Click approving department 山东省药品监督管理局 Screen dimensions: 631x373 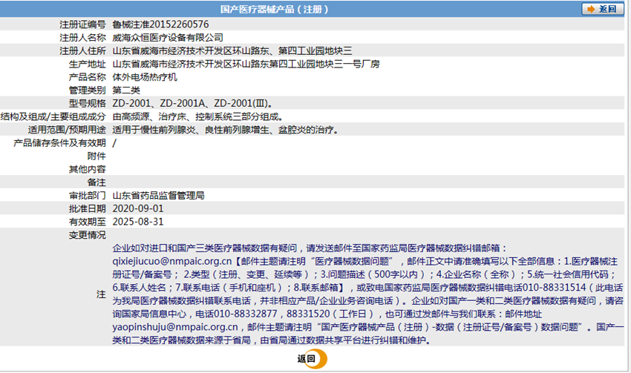point(159,196)
